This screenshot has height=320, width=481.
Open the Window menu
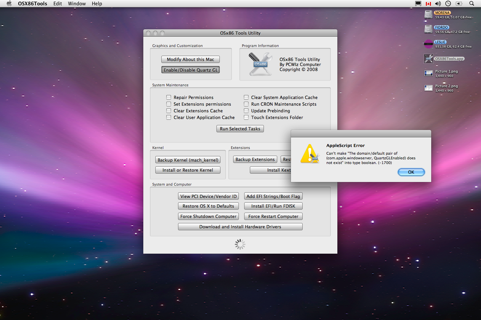77,4
